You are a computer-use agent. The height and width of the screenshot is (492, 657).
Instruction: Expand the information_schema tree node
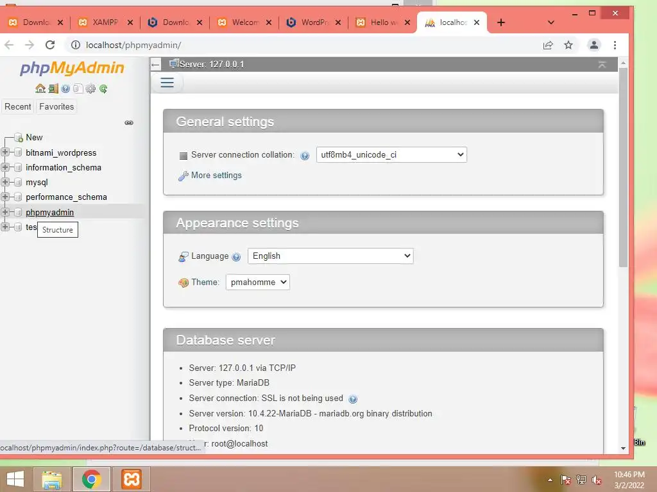pos(5,167)
